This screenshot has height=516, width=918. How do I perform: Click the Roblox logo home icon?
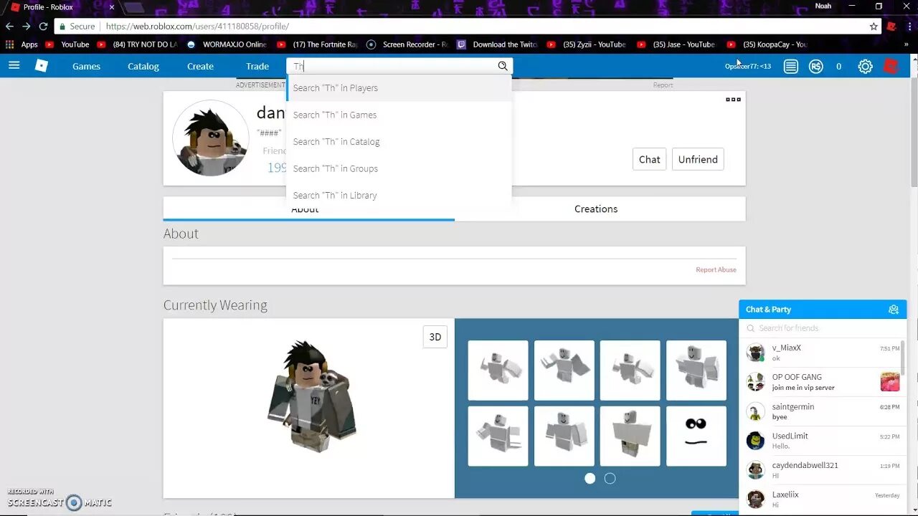point(42,66)
